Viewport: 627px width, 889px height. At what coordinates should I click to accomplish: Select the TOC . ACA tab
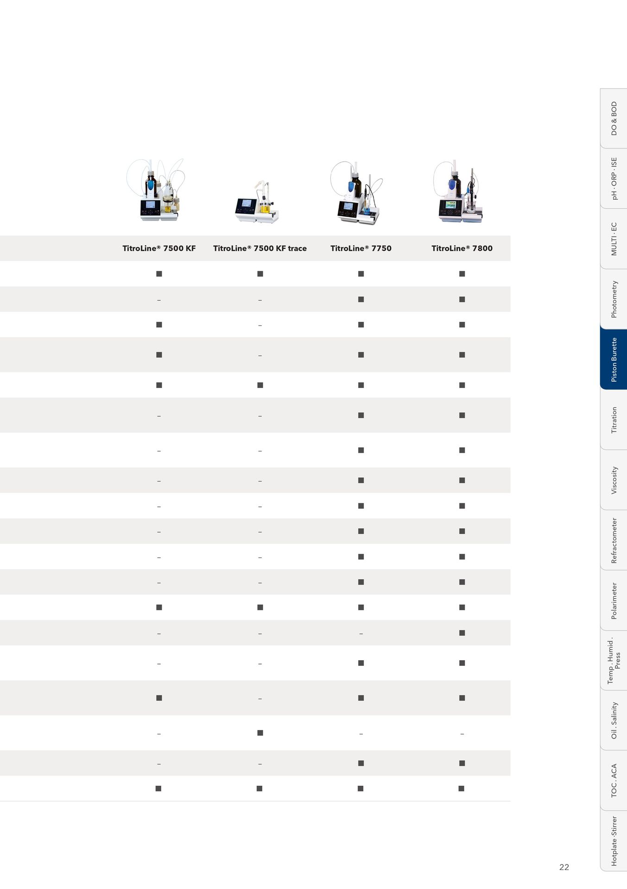point(614,781)
